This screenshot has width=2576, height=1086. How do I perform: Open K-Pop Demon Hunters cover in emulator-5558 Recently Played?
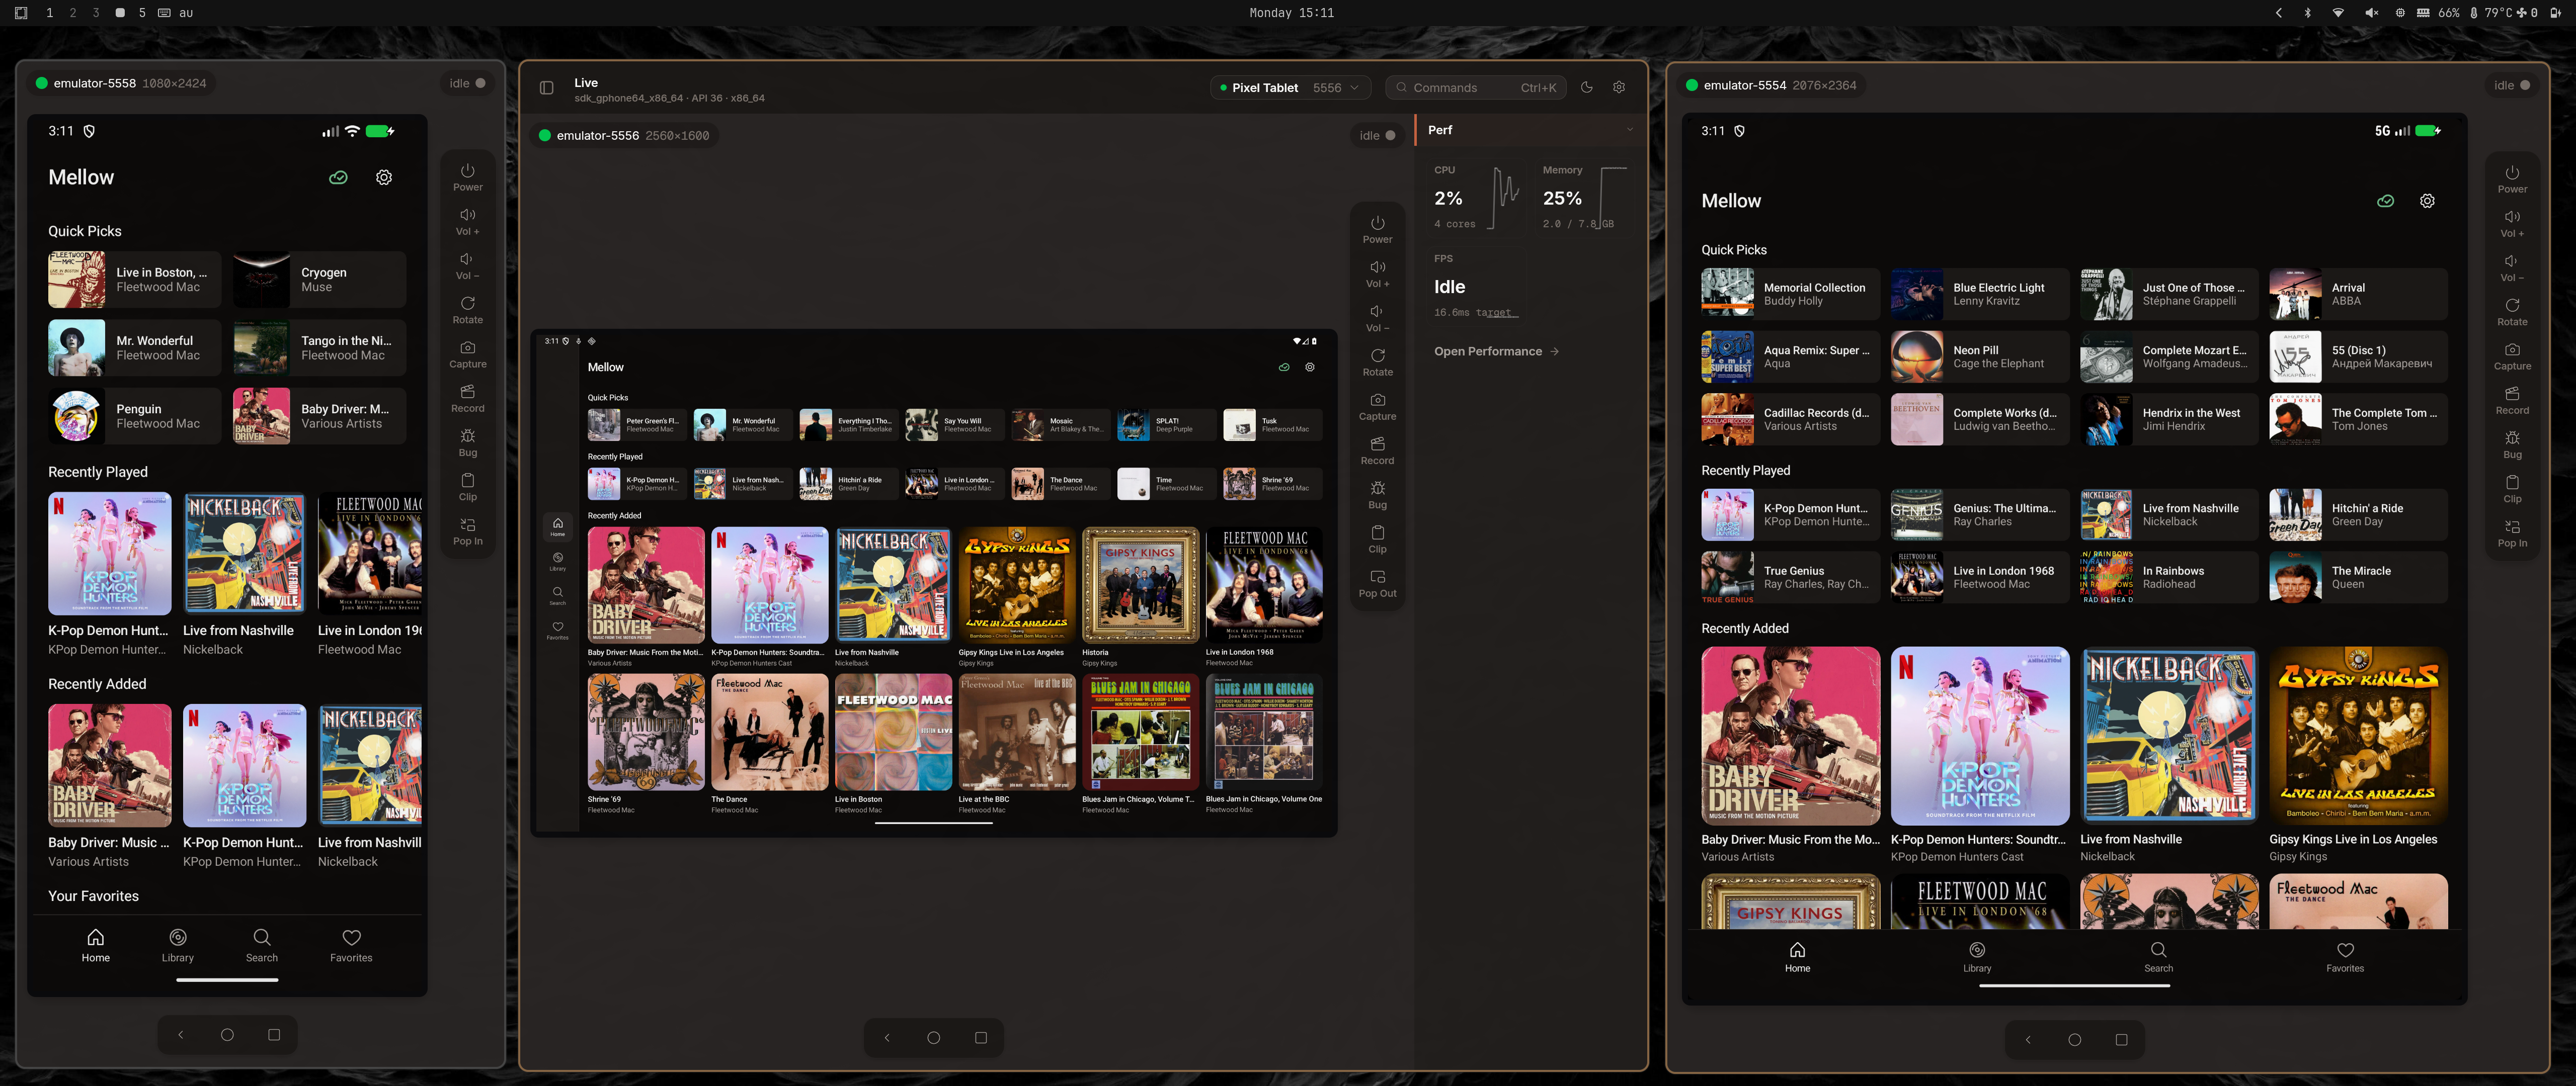[109, 553]
